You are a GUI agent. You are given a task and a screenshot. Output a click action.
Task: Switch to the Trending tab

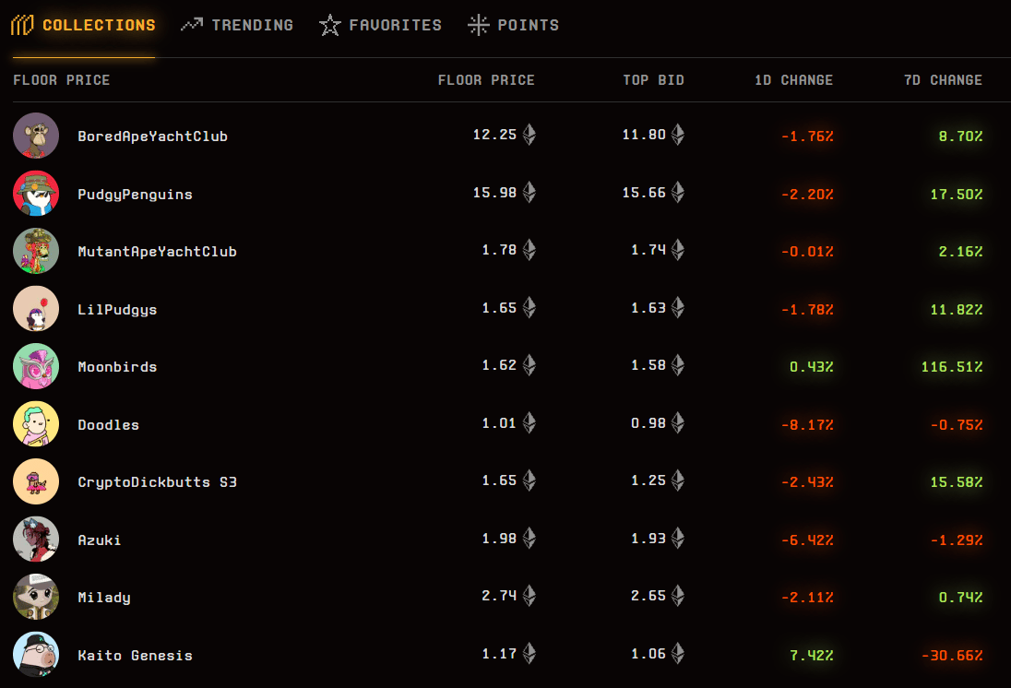237,25
